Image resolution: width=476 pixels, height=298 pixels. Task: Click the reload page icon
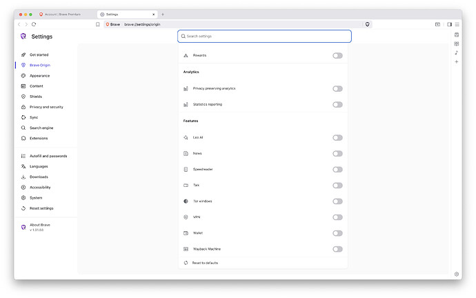pyautogui.click(x=35, y=24)
